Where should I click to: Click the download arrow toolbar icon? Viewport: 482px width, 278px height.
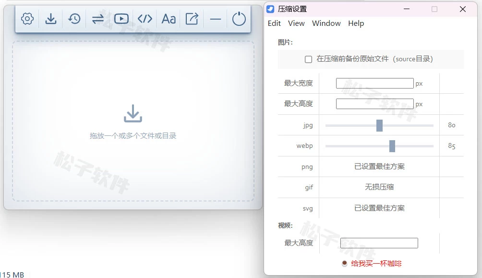51,19
